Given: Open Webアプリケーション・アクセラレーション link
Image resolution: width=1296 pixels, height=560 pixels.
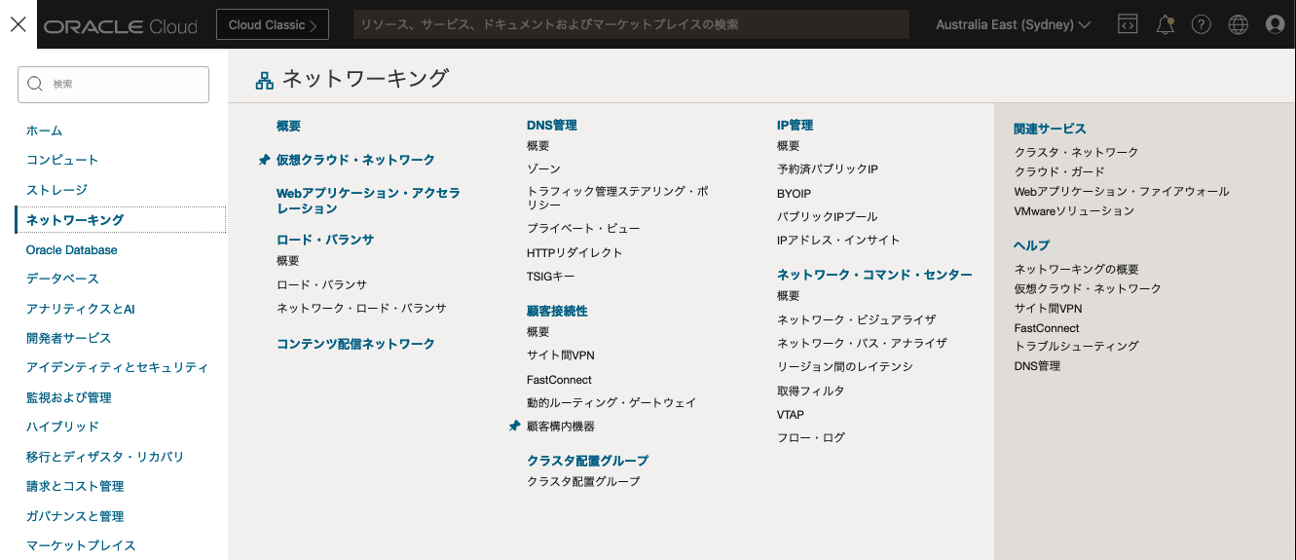Looking at the screenshot, I should [368, 201].
